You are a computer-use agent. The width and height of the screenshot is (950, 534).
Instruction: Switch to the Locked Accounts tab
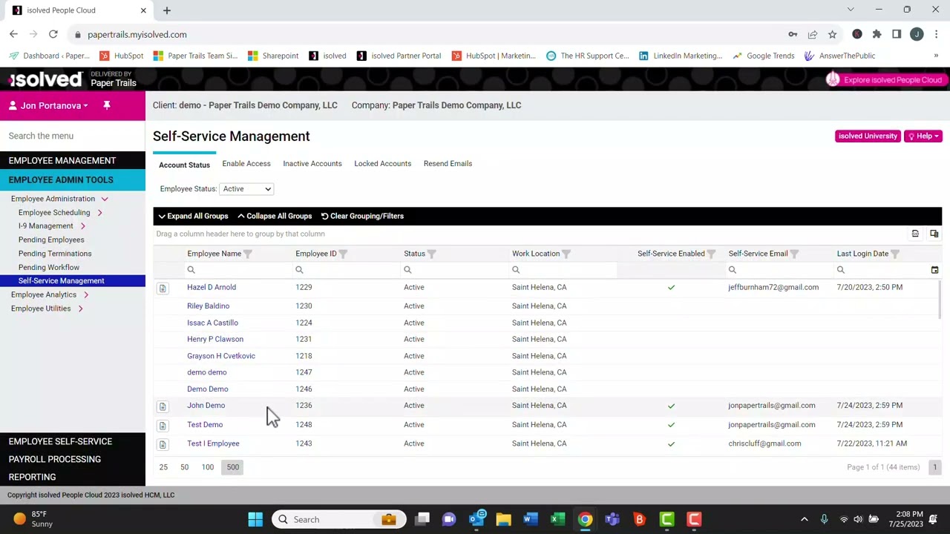[x=383, y=163]
